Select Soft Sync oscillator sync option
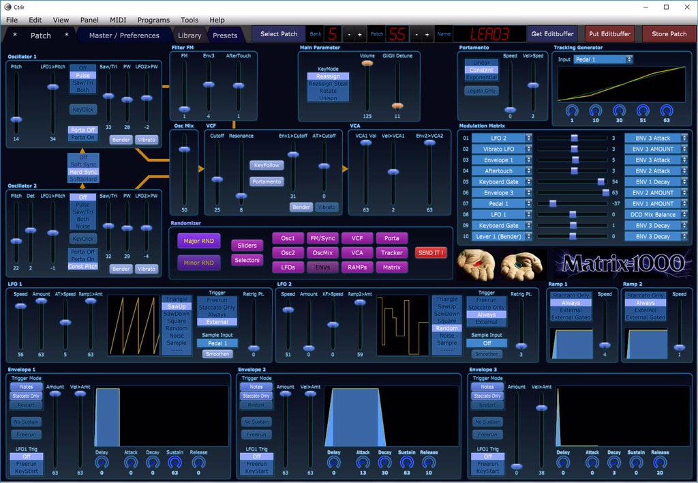The image size is (698, 483). 83,164
